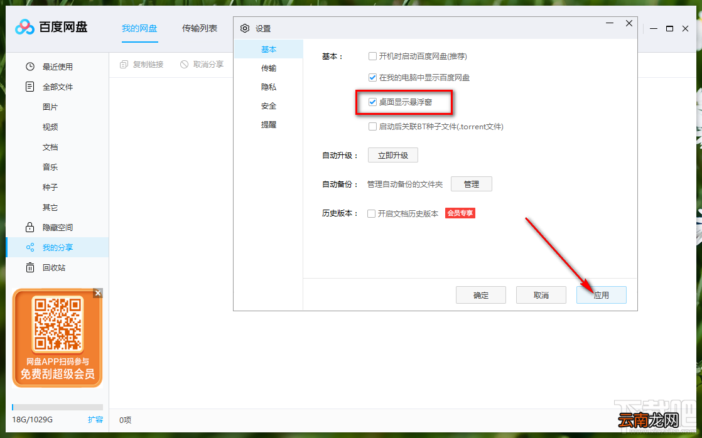Click 取消分享 in the toolbar
The width and height of the screenshot is (702, 438).
[x=208, y=65]
